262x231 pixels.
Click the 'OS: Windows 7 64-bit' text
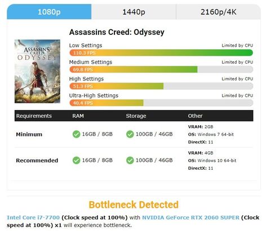pos(211,134)
